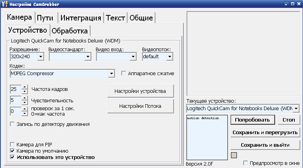The width and height of the screenshot is (303, 168).
Task: Expand the Текущее устройство dropdown
Action: click(296, 109)
